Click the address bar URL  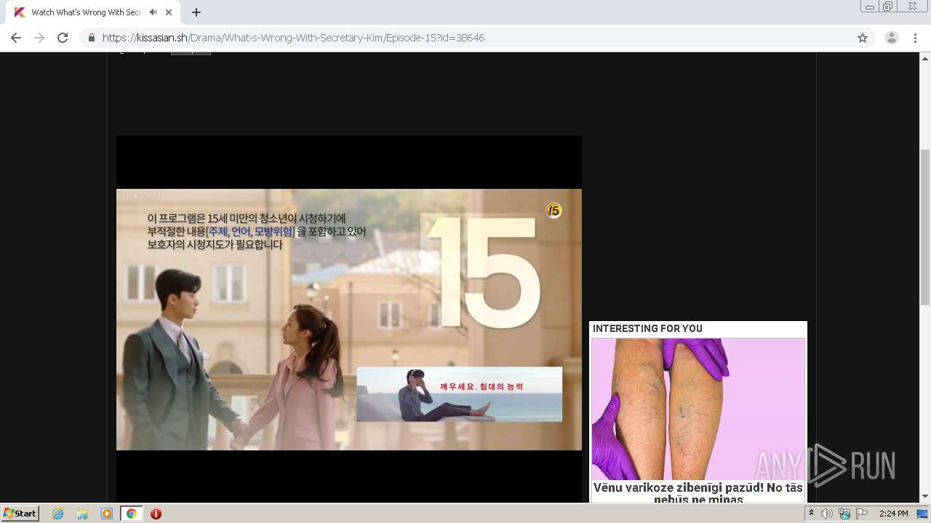[293, 38]
